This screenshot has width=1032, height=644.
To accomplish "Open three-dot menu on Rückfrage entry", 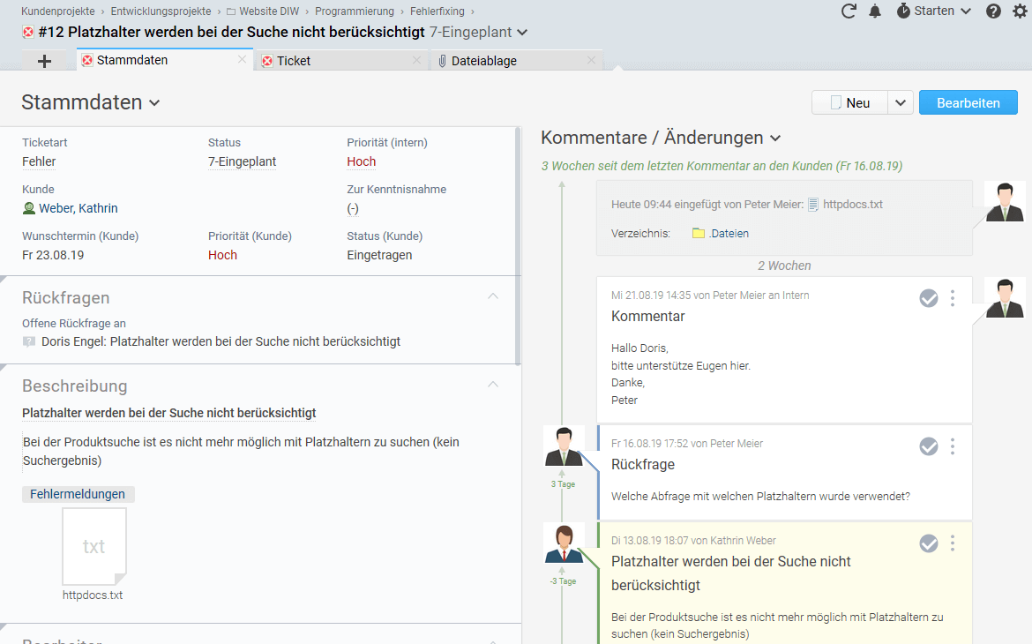I will point(953,447).
